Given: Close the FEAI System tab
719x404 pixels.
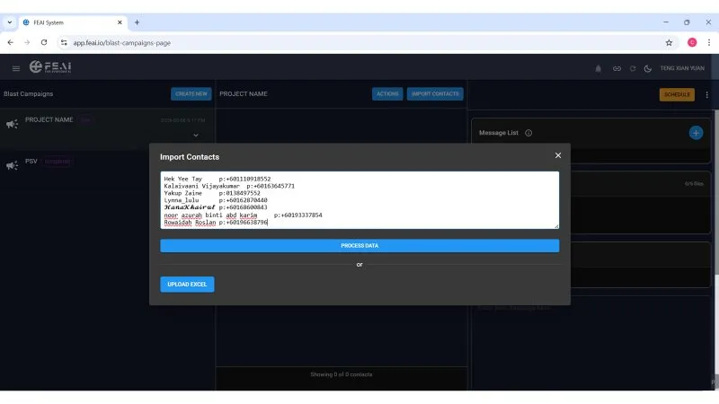Looking at the screenshot, I should coord(120,22).
